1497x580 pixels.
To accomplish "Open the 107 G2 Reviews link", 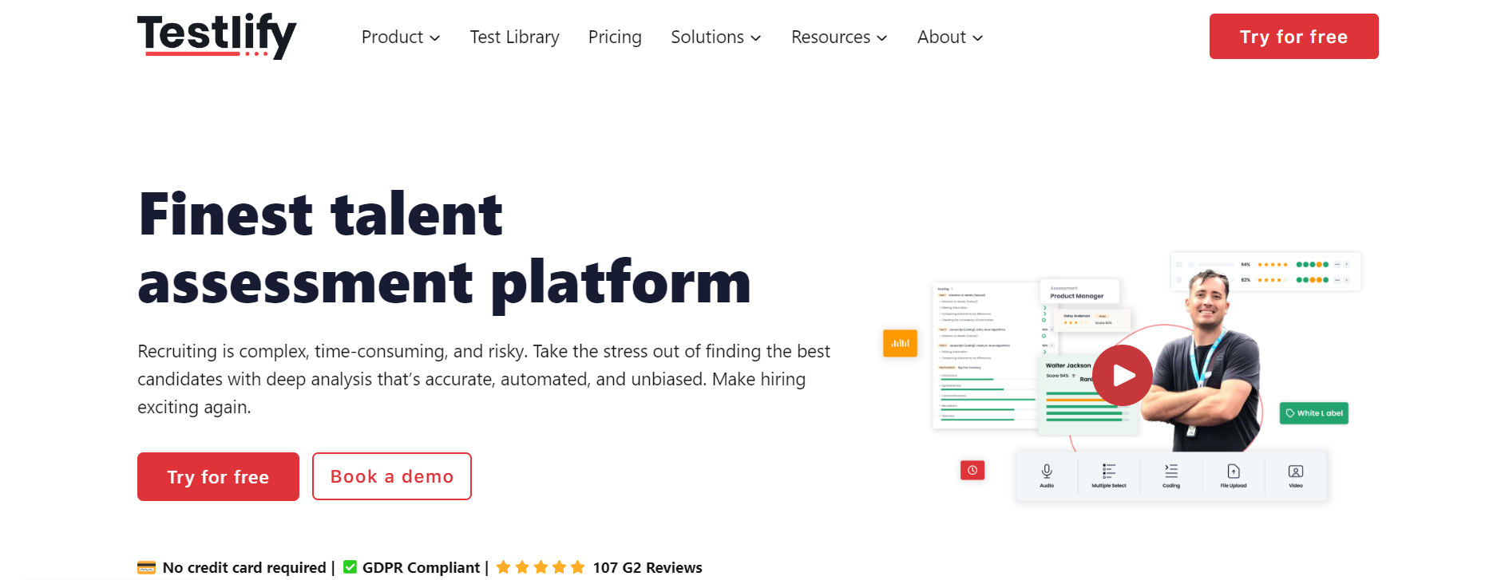I will coord(647,567).
